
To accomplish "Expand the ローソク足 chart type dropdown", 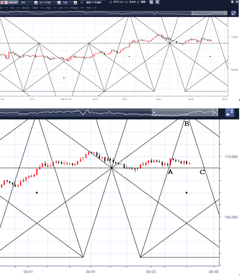I will coord(50,3).
